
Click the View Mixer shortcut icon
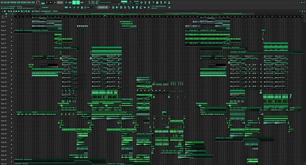coord(125,7)
